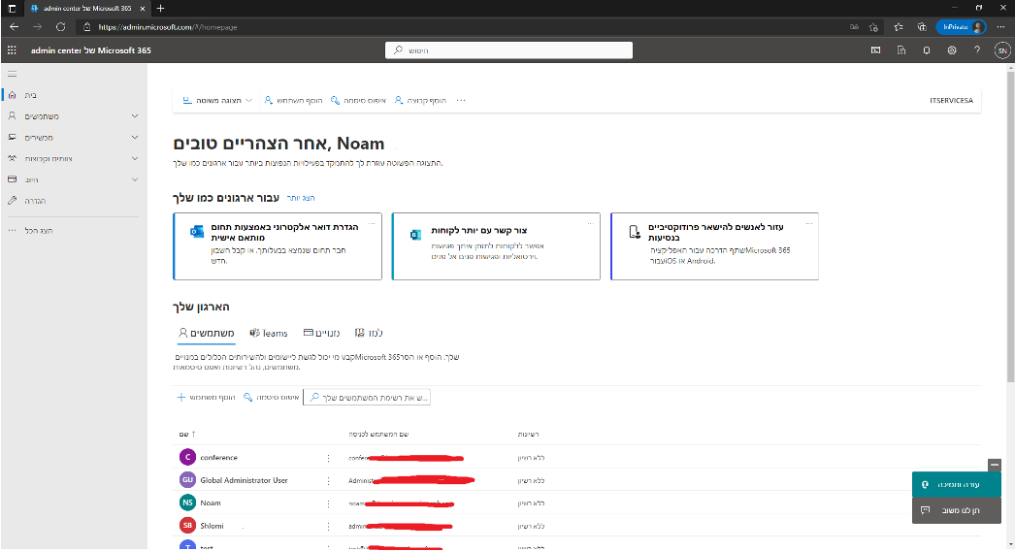The height and width of the screenshot is (551, 1015).
Task: Collapse the navigation menu hamburger icon
Action: [12, 74]
